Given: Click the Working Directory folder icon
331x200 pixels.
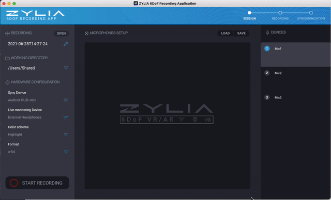Looking at the screenshot, I should pyautogui.click(x=7, y=58).
